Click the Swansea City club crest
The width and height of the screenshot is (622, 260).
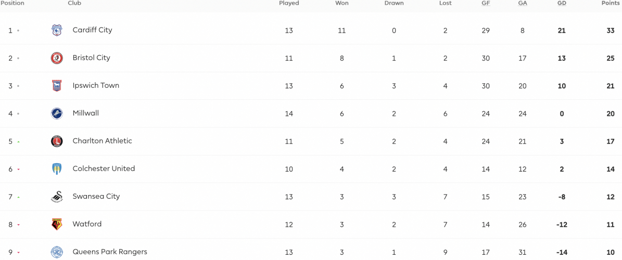pyautogui.click(x=57, y=197)
